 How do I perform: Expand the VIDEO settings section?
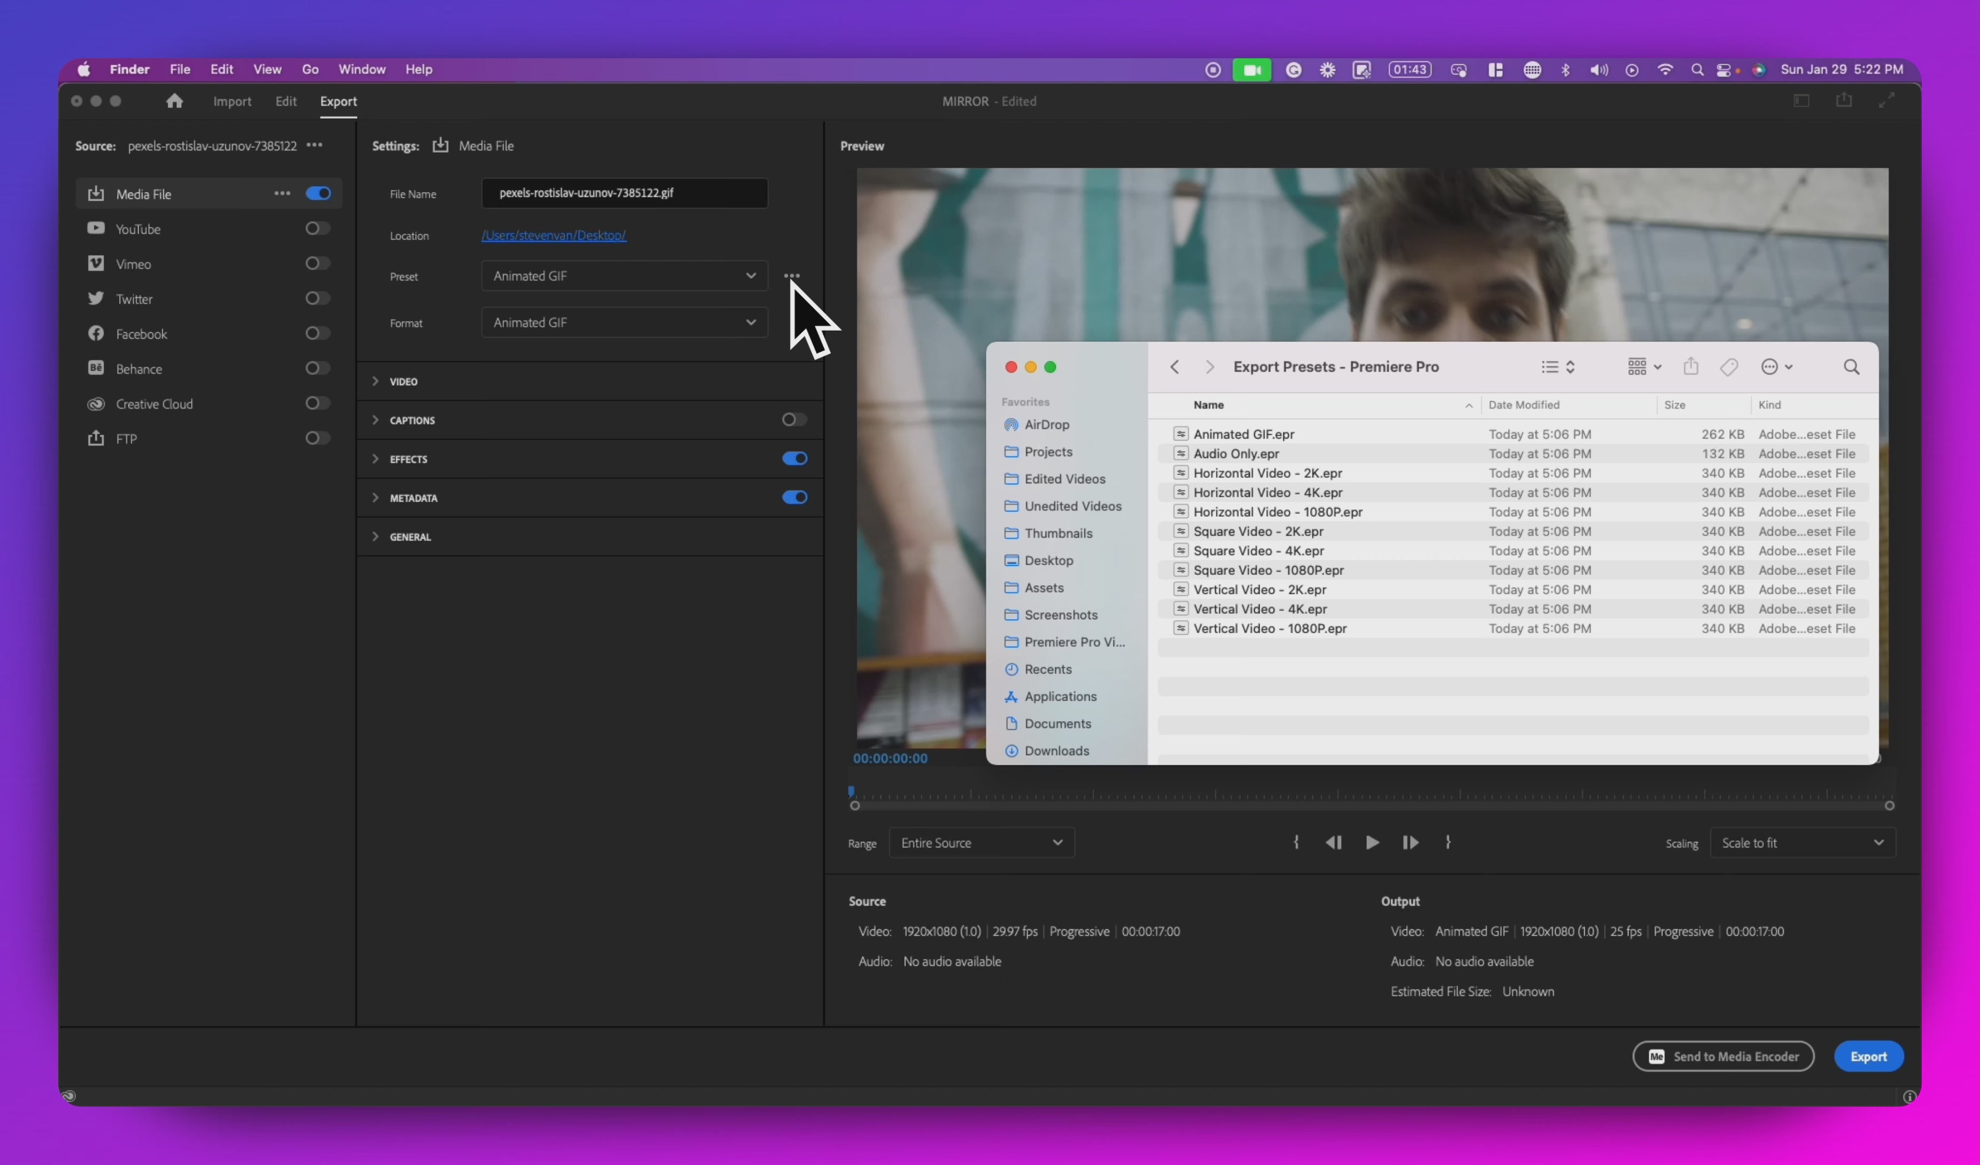pyautogui.click(x=404, y=381)
